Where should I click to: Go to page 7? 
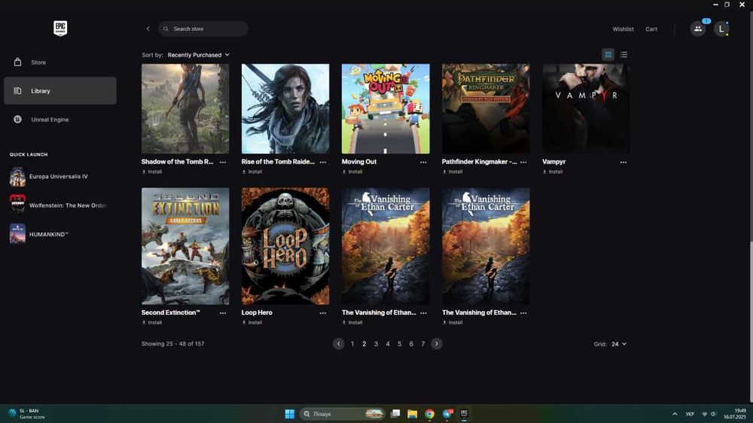click(423, 344)
